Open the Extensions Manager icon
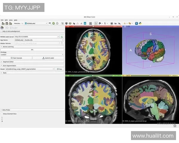 click(x=136, y=23)
